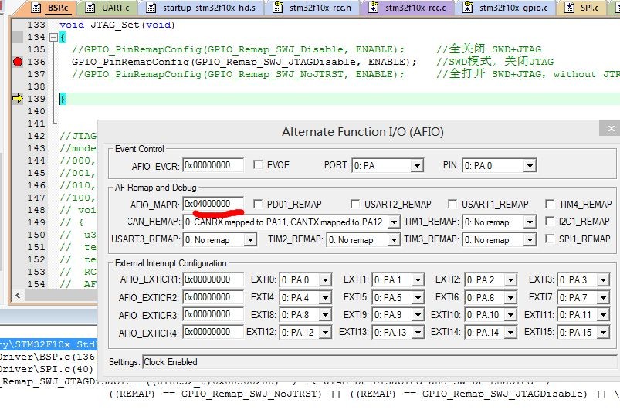
Task: Enable the USART2_REMAP checkbox
Action: 355,204
